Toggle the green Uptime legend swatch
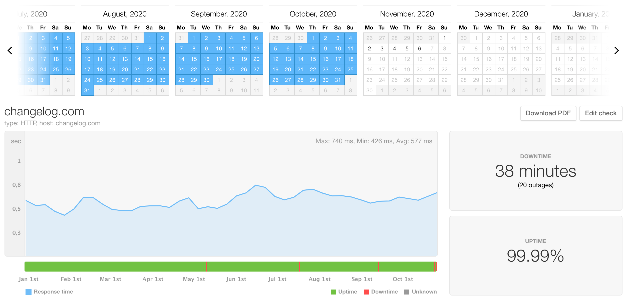626x300 pixels. tap(333, 292)
